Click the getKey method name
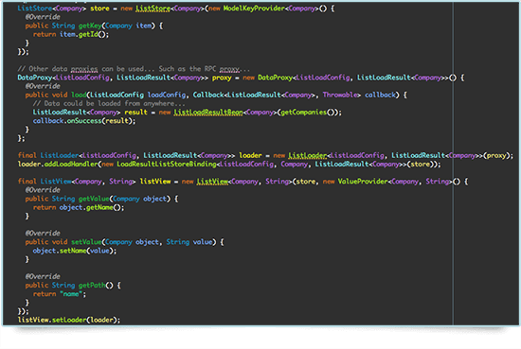This screenshot has width=521, height=349. (x=90, y=26)
